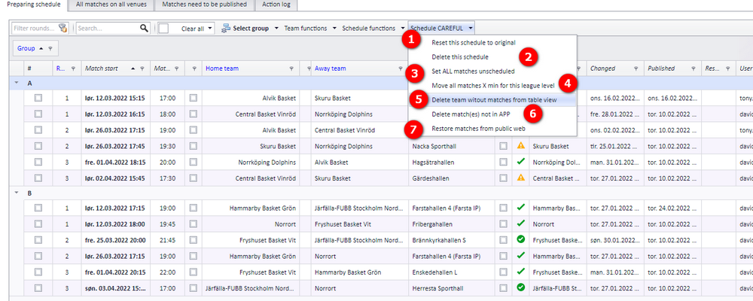Tick checkbox after 17:30 in Central Basket Vinröd row
The height and width of the screenshot is (301, 753).
[x=193, y=178]
